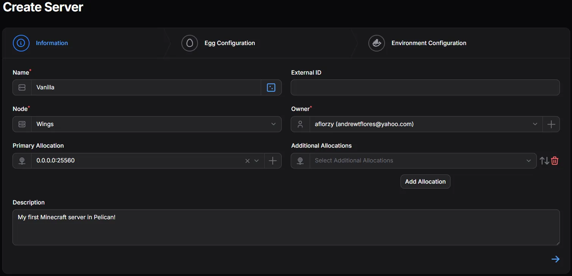Delete additional allocation with red trash icon
Image resolution: width=572 pixels, height=276 pixels.
click(555, 161)
